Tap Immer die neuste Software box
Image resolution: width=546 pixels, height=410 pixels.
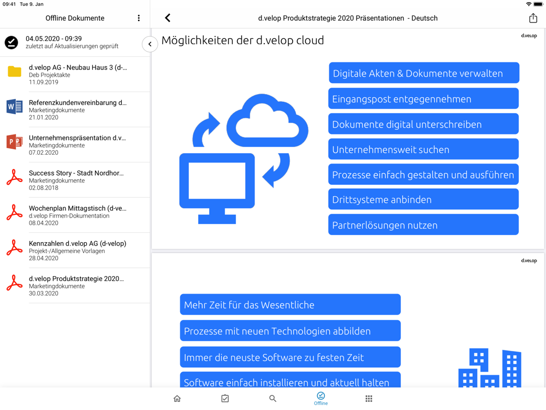(290, 357)
